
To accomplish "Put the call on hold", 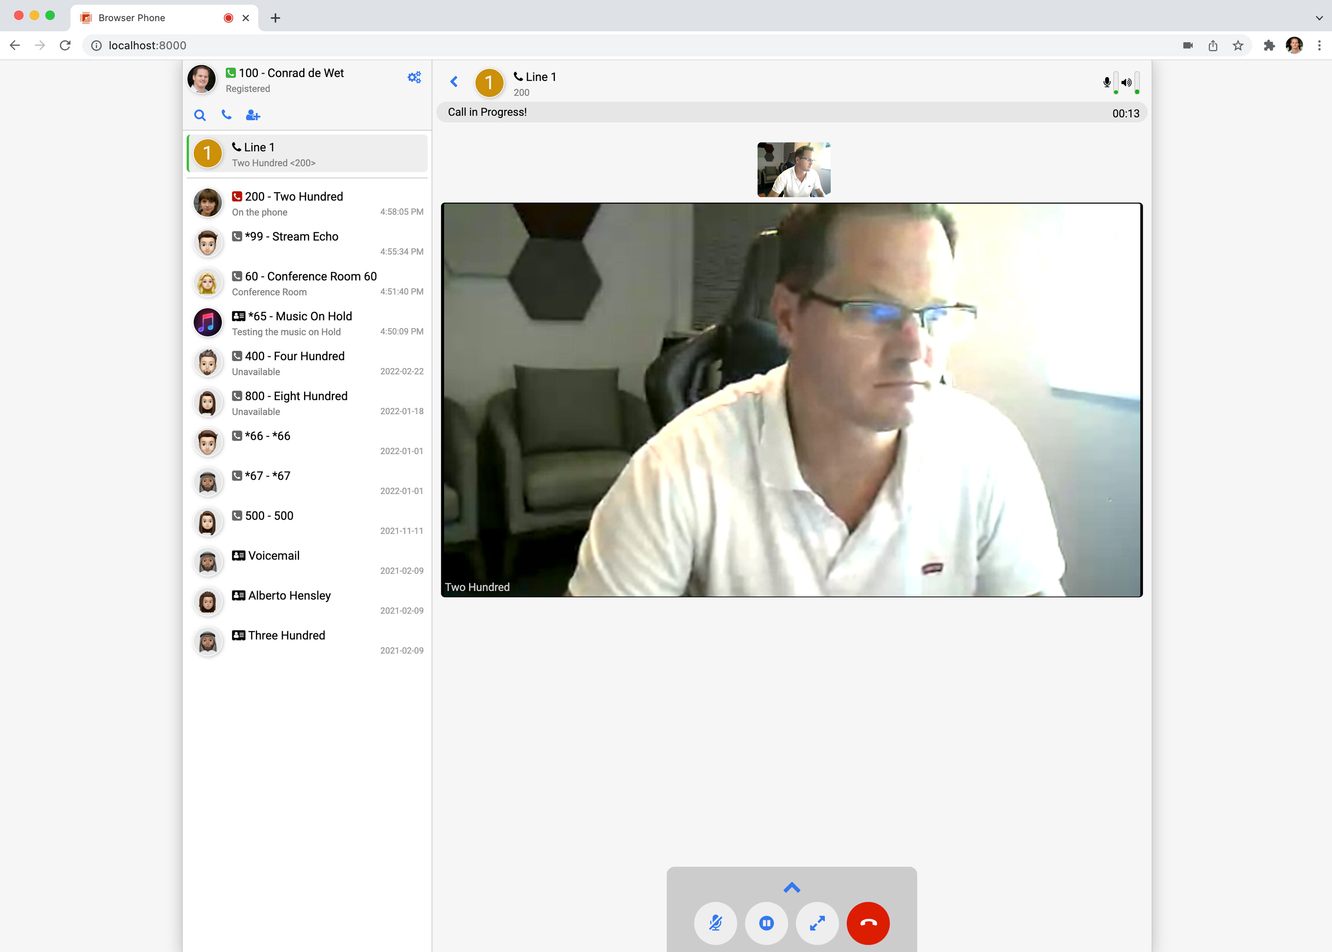I will 766,923.
